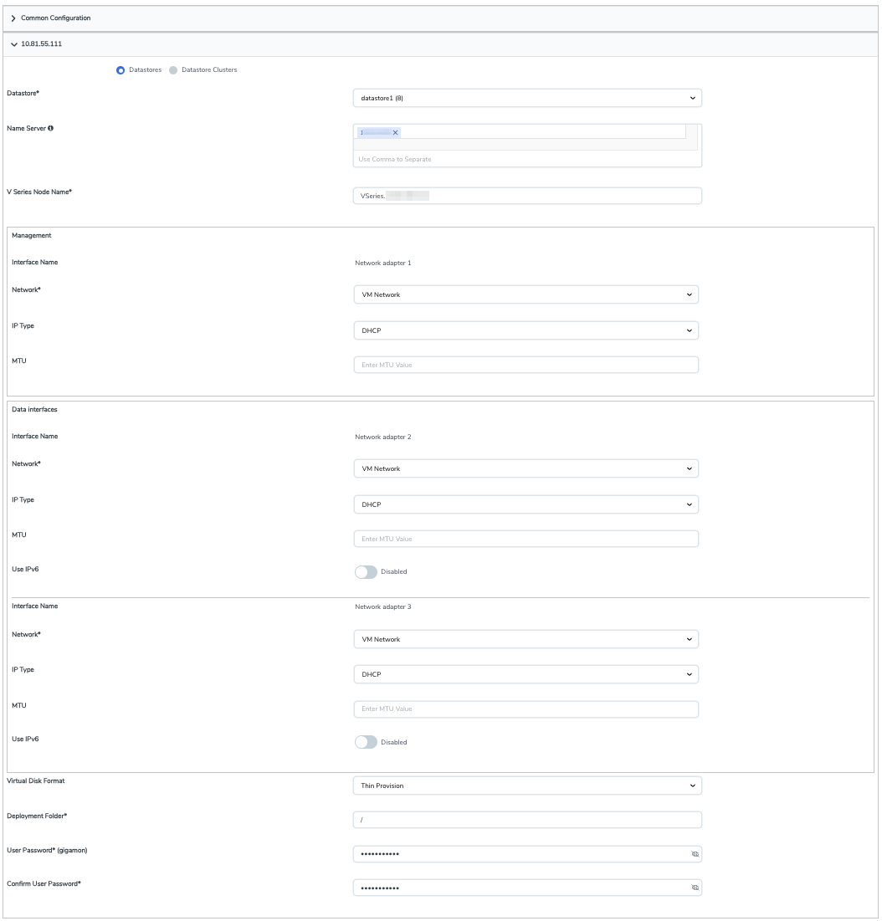The image size is (882, 921).
Task: Show the User Password with eye icon
Action: [x=695, y=854]
